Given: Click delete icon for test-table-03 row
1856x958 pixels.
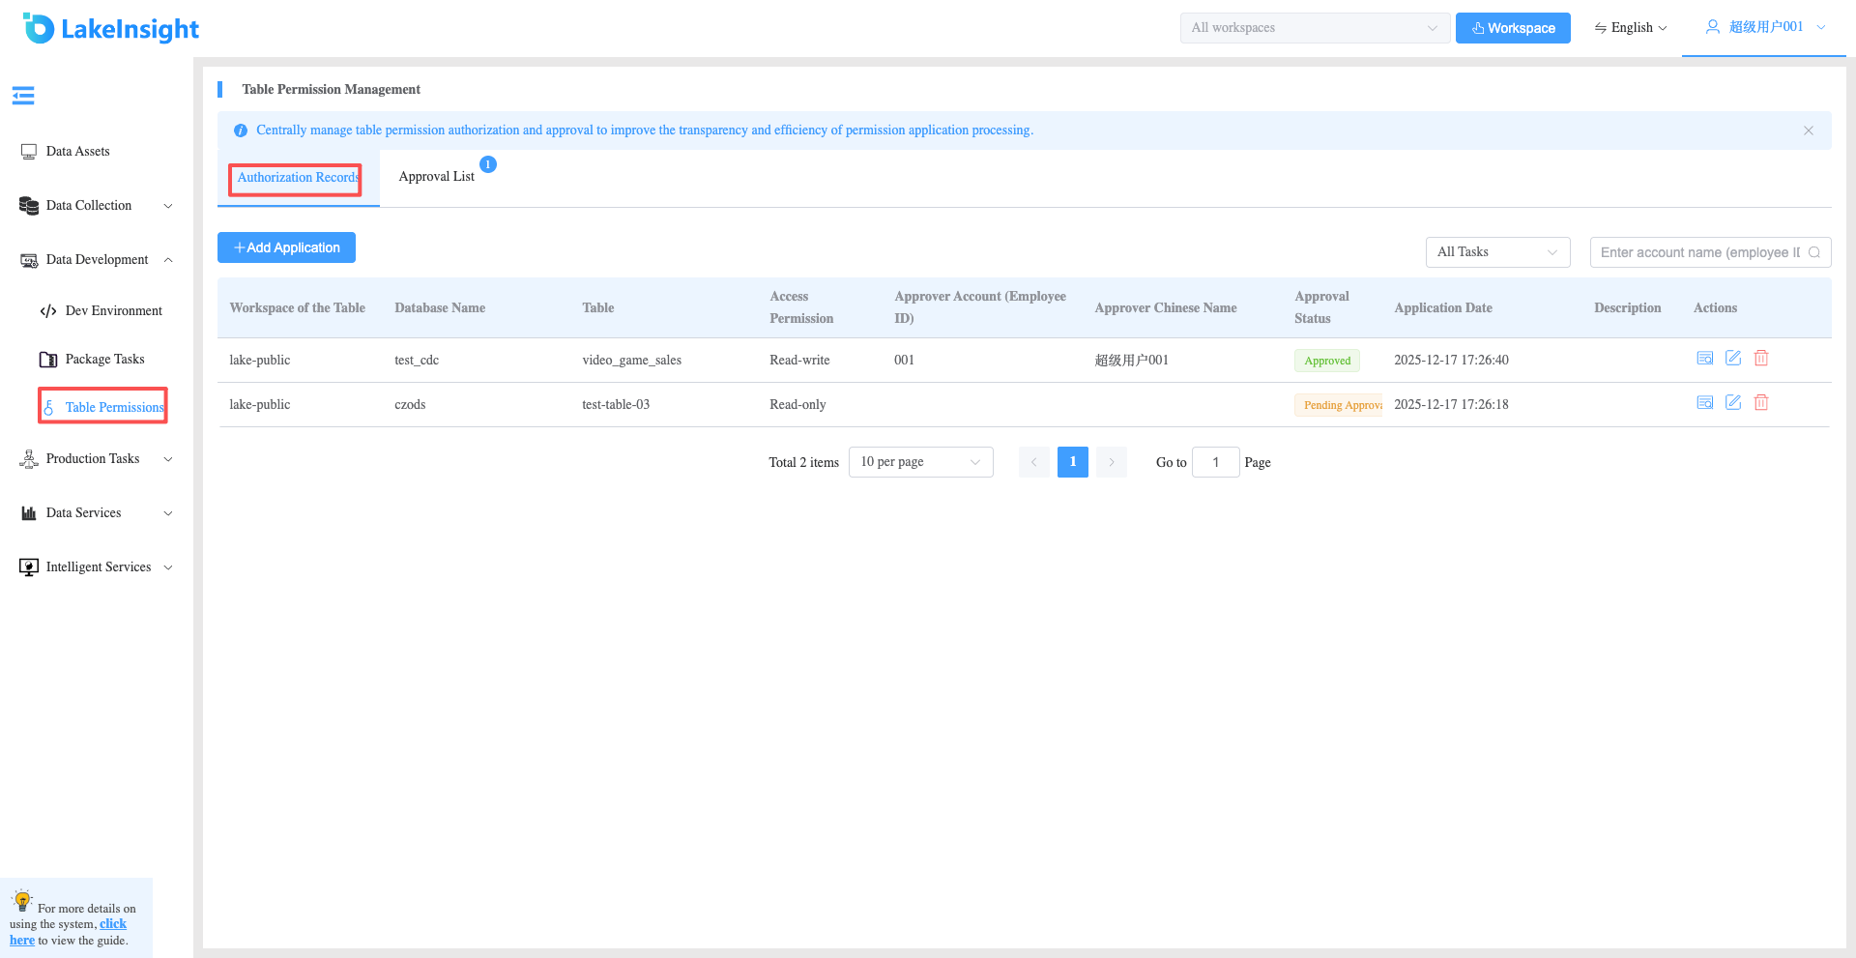Looking at the screenshot, I should [x=1761, y=403].
